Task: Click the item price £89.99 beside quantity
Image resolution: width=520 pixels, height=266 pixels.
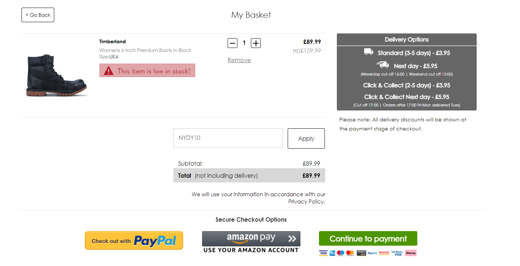Action: coord(312,42)
